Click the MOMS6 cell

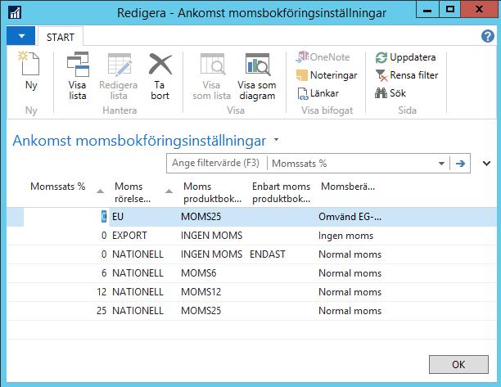[198, 273]
